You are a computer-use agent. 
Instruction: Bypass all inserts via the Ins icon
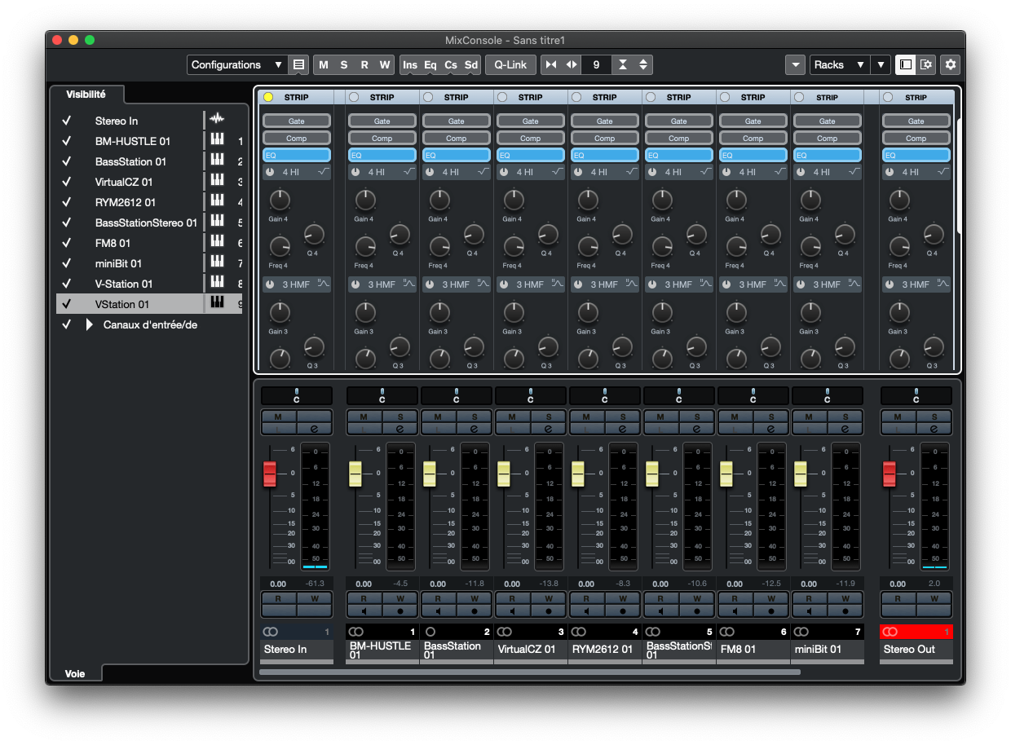click(410, 64)
